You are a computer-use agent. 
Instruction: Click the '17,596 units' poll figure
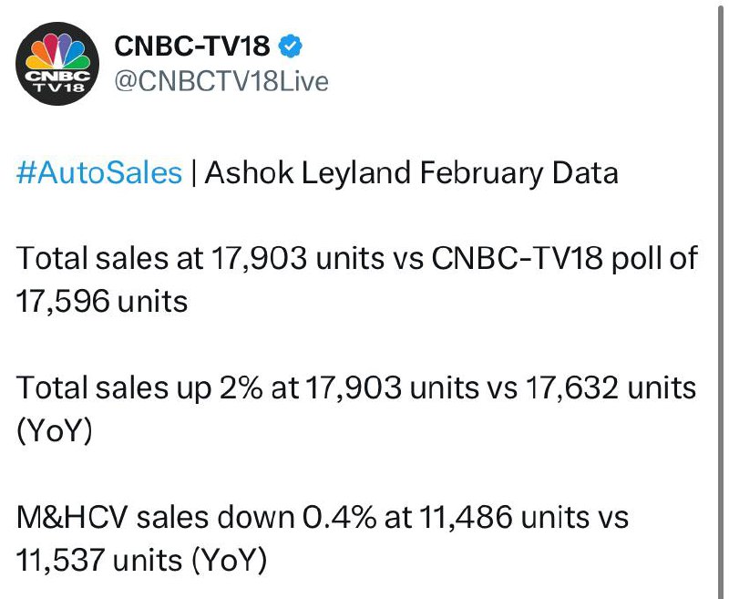(102, 302)
